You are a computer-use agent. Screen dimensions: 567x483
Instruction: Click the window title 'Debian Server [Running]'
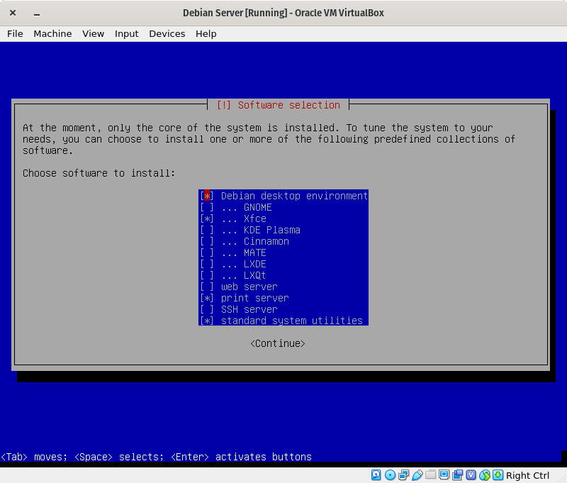pos(235,13)
